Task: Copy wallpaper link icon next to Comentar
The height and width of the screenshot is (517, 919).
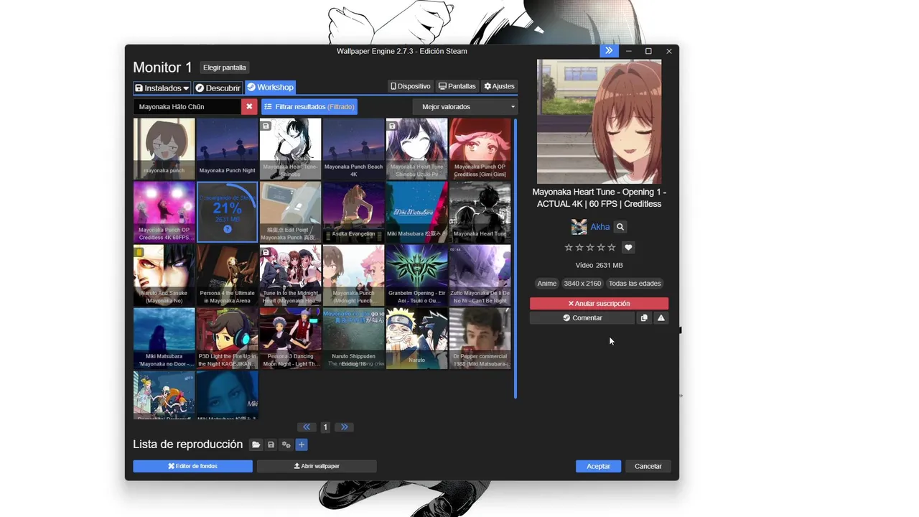Action: click(x=644, y=318)
